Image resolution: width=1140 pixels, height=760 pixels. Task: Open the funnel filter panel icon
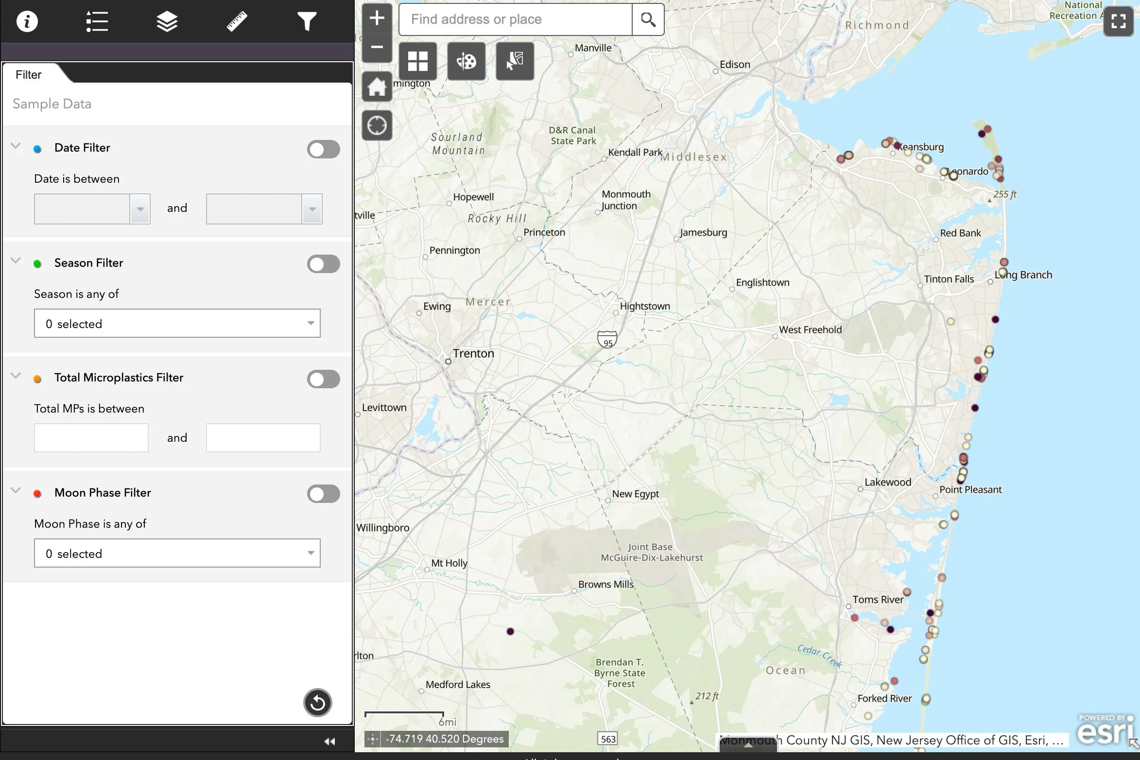(307, 22)
